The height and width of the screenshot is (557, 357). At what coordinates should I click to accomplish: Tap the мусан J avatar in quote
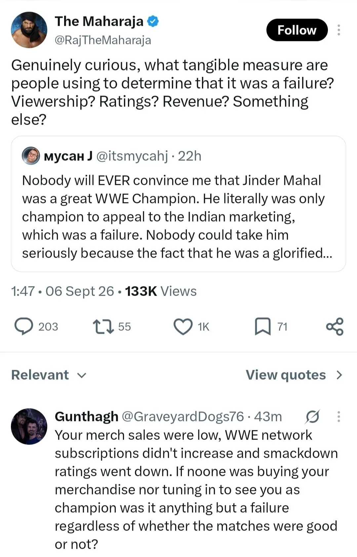point(31,156)
